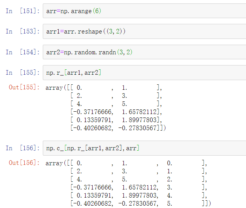246x208 pixels.
Task: Click the code cell containing arr=np.arange(6)
Action: click(x=144, y=11)
